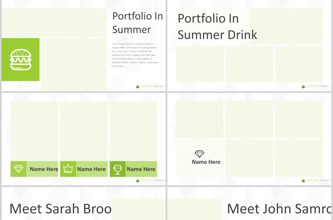Click tropical leaf logo on Summer Drink slide
The image size is (333, 220).
tap(303, 87)
